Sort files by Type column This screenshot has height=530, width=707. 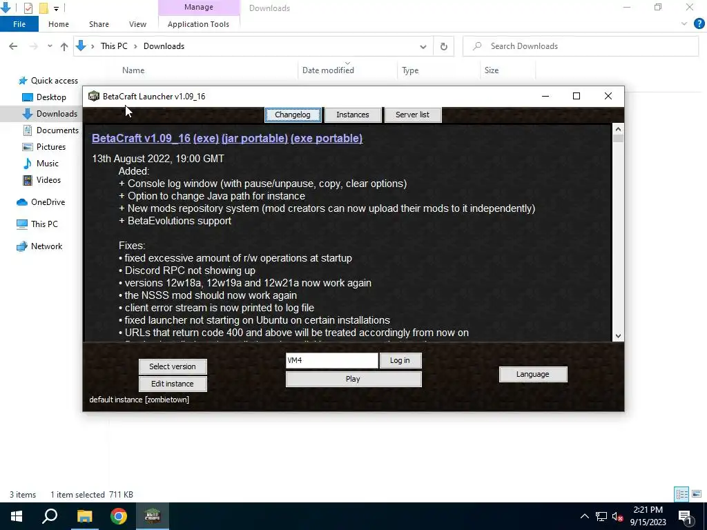click(410, 70)
